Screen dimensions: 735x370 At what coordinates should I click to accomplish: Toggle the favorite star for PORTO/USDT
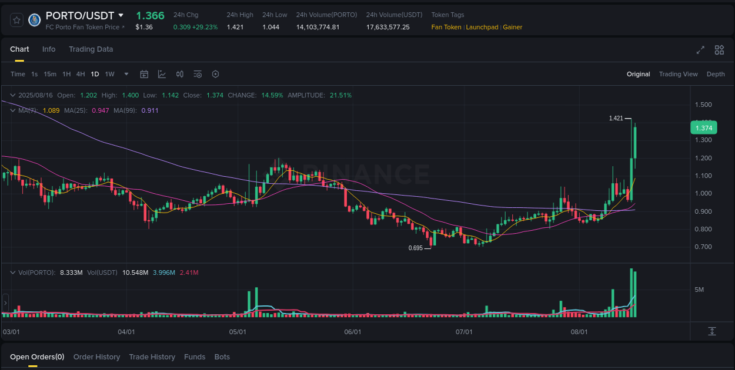pos(16,19)
